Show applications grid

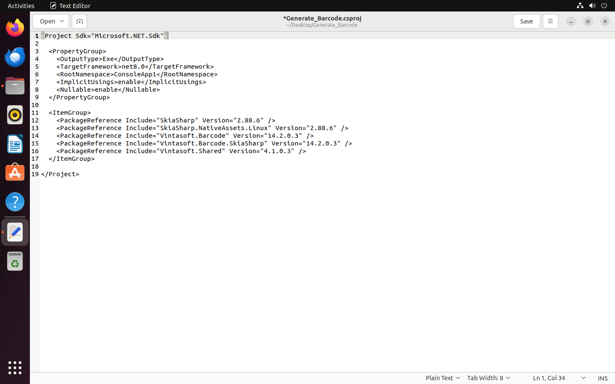[x=15, y=367]
